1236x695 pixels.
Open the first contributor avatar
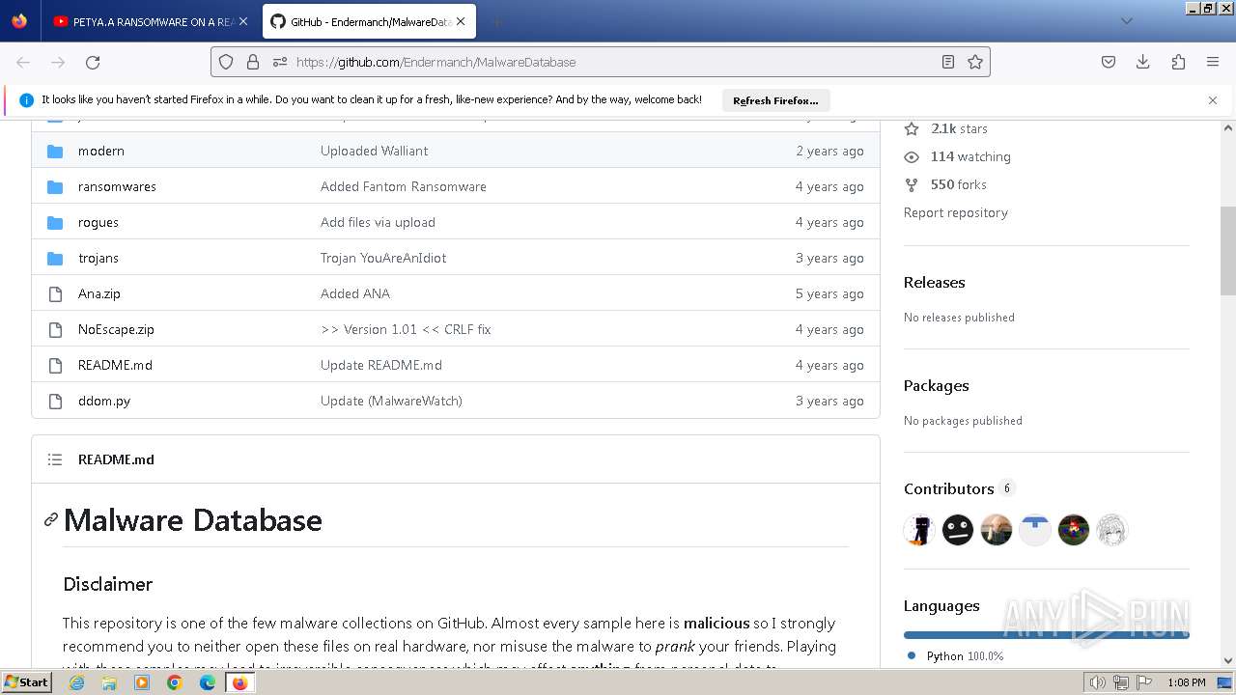919,530
